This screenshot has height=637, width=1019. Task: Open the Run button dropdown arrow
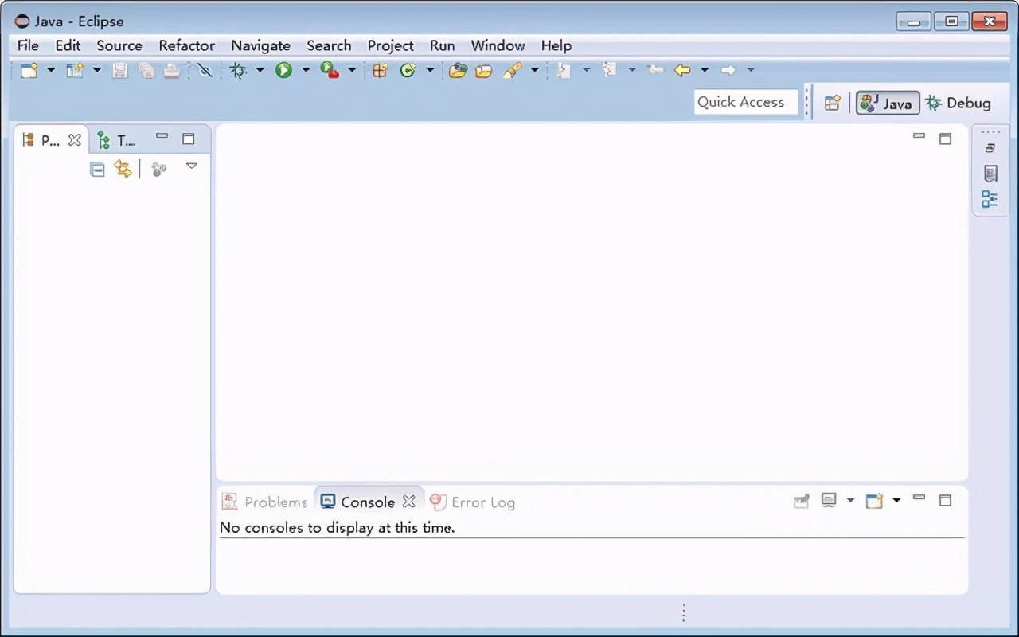tap(306, 70)
